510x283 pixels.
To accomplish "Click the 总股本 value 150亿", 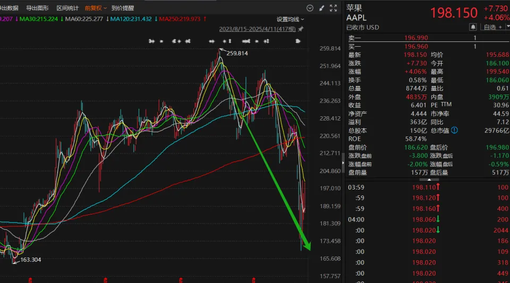I will (418, 131).
